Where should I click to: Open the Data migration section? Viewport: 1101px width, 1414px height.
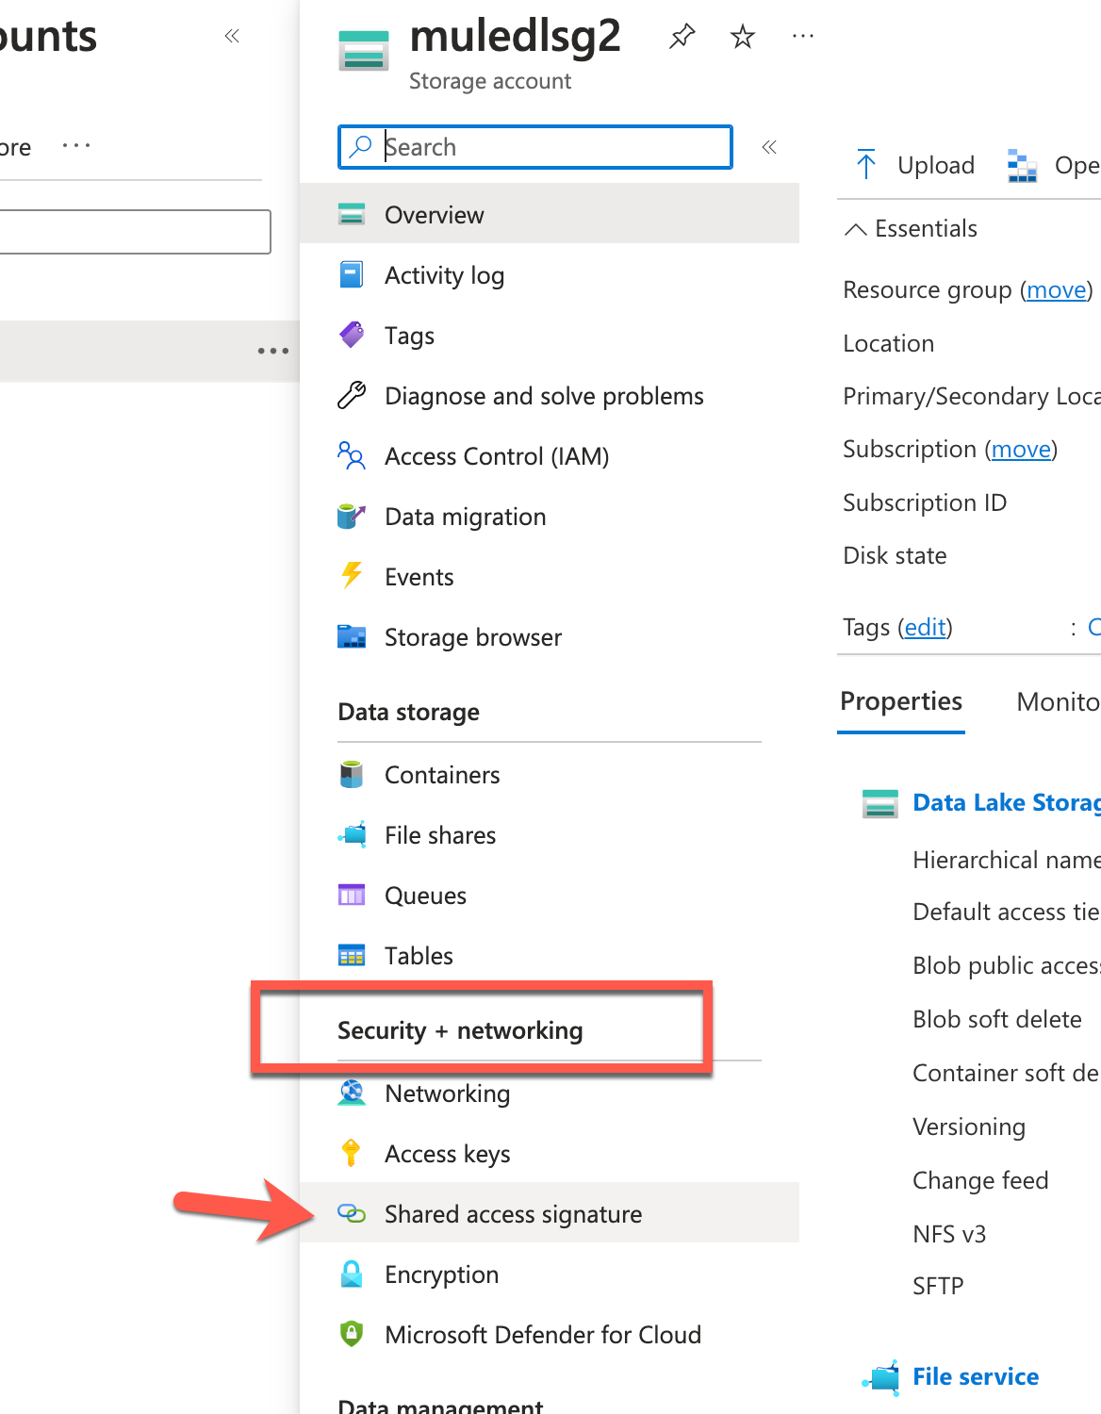tap(465, 516)
